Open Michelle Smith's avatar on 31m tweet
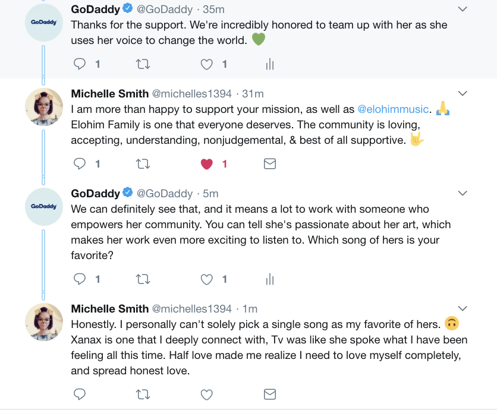 [x=44, y=107]
